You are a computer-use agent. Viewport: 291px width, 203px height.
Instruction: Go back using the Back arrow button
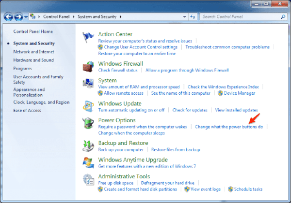pyautogui.click(x=9, y=17)
